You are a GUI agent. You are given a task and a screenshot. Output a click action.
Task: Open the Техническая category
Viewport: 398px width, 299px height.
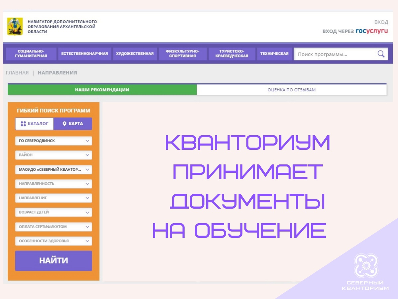tap(274, 54)
